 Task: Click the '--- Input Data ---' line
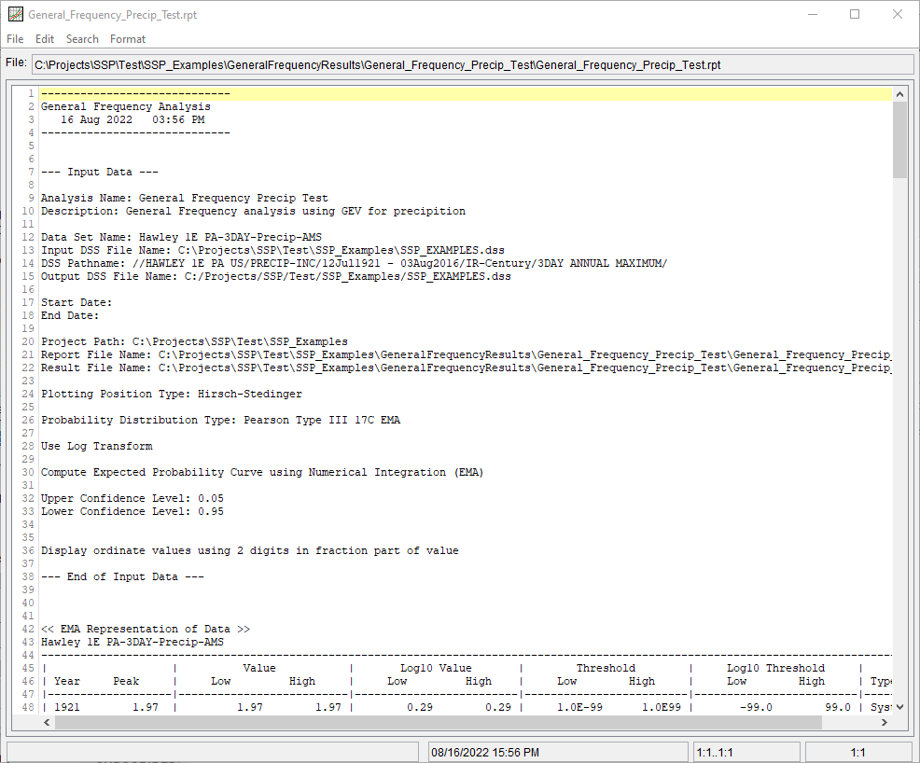(100, 172)
